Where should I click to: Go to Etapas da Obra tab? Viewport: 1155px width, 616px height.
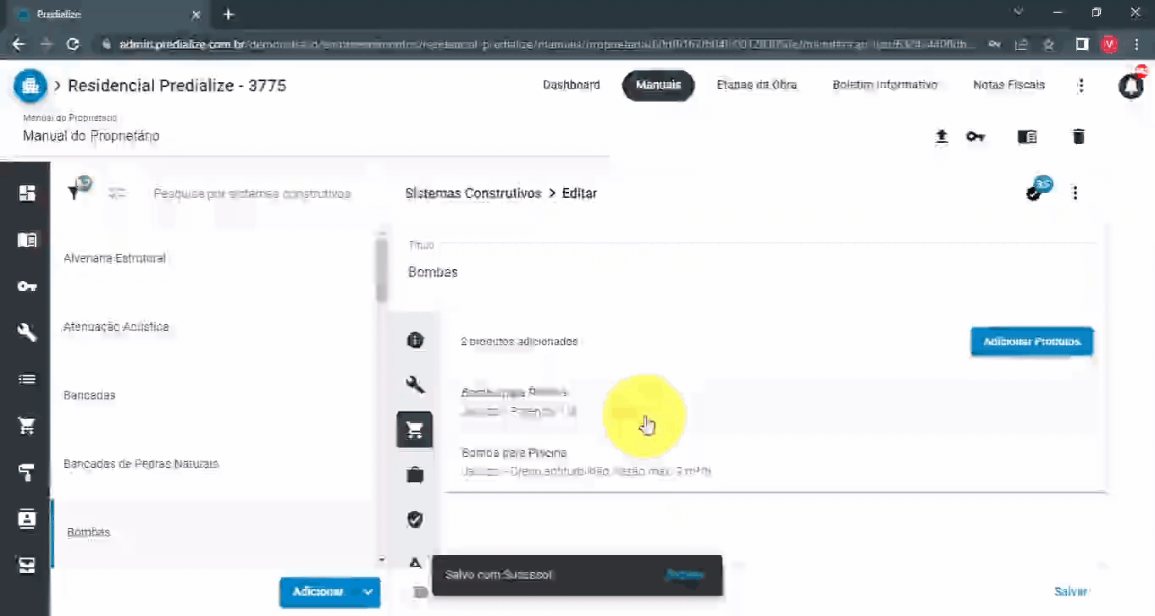coord(756,85)
